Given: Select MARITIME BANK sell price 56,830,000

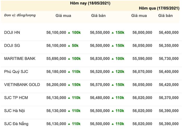Looking at the screenshot, I should click(x=100, y=59).
